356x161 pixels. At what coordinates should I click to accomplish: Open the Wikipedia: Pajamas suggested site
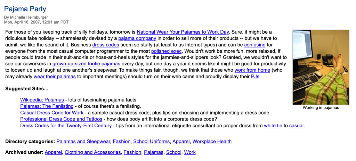point(42,100)
